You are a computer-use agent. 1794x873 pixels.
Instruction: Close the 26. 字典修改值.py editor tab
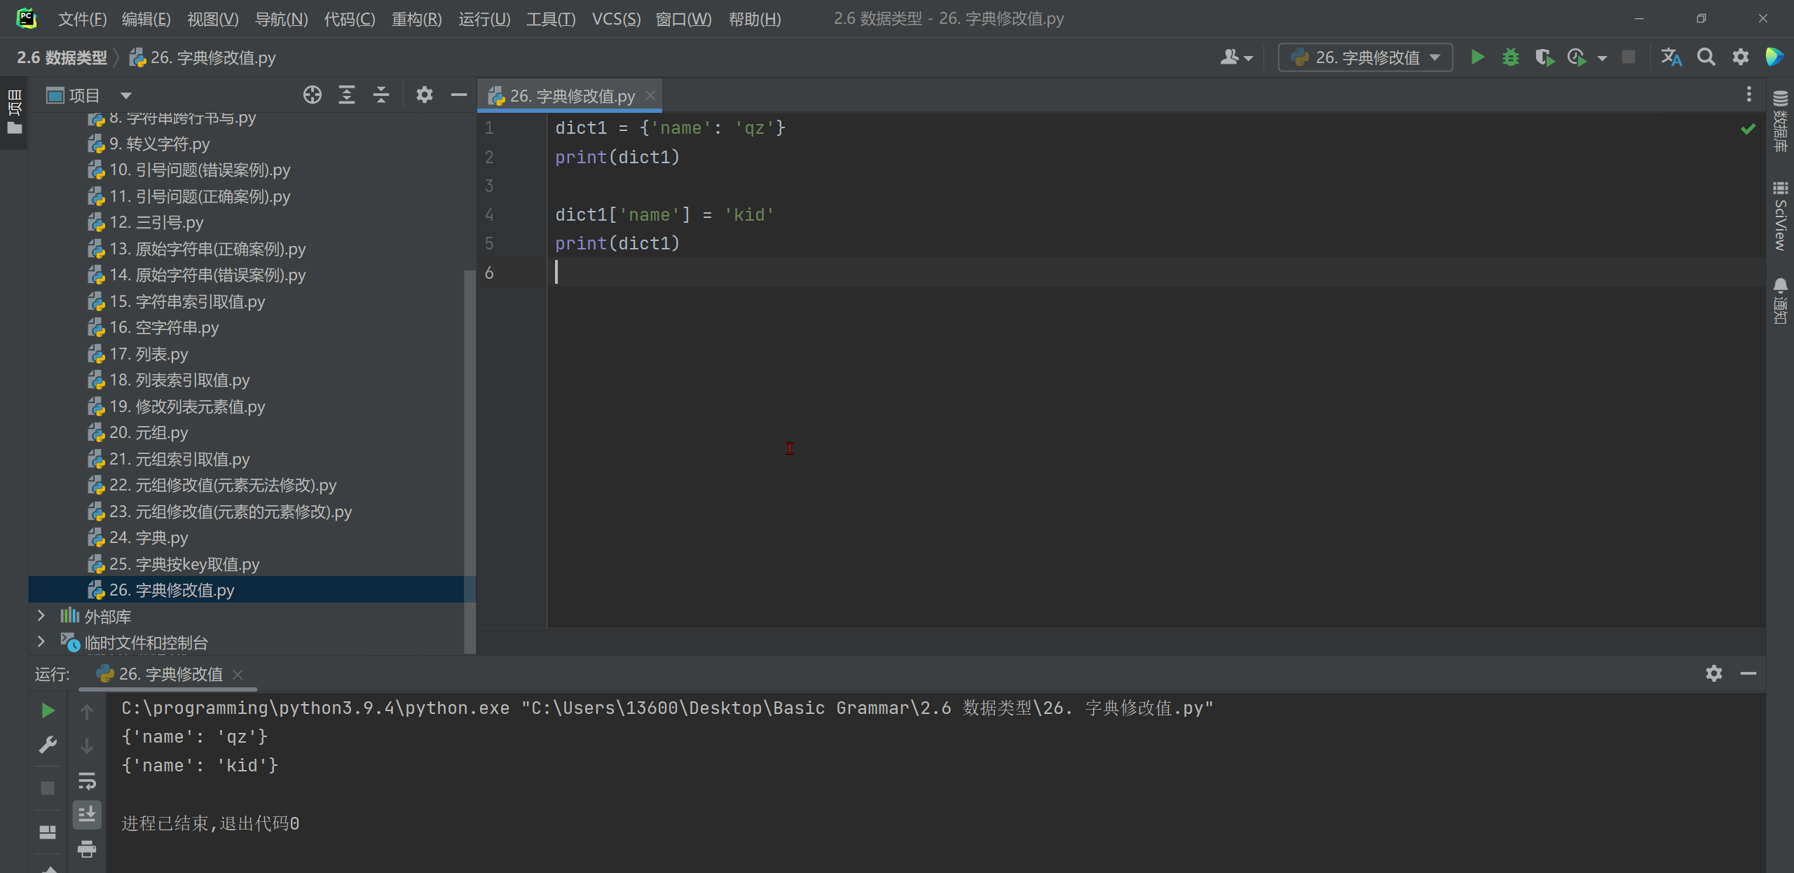click(x=650, y=95)
